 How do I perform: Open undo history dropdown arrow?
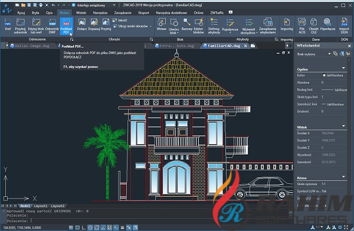click(58, 5)
